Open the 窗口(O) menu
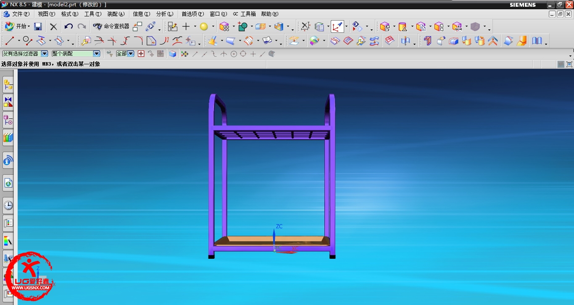This screenshot has height=305, width=574. point(218,14)
